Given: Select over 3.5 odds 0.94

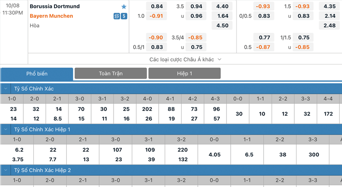Looking at the screenshot, I should 196,7.
